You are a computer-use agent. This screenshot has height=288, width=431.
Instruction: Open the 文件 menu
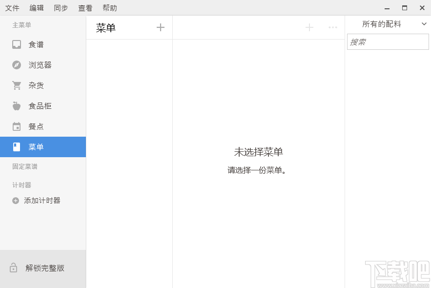click(13, 8)
